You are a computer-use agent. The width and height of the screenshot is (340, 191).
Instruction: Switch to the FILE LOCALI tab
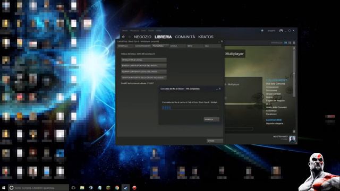pyautogui.click(x=160, y=46)
